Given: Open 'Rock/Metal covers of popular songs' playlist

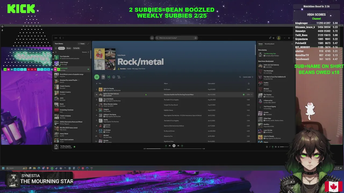Looking at the screenshot, I should tap(73, 75).
